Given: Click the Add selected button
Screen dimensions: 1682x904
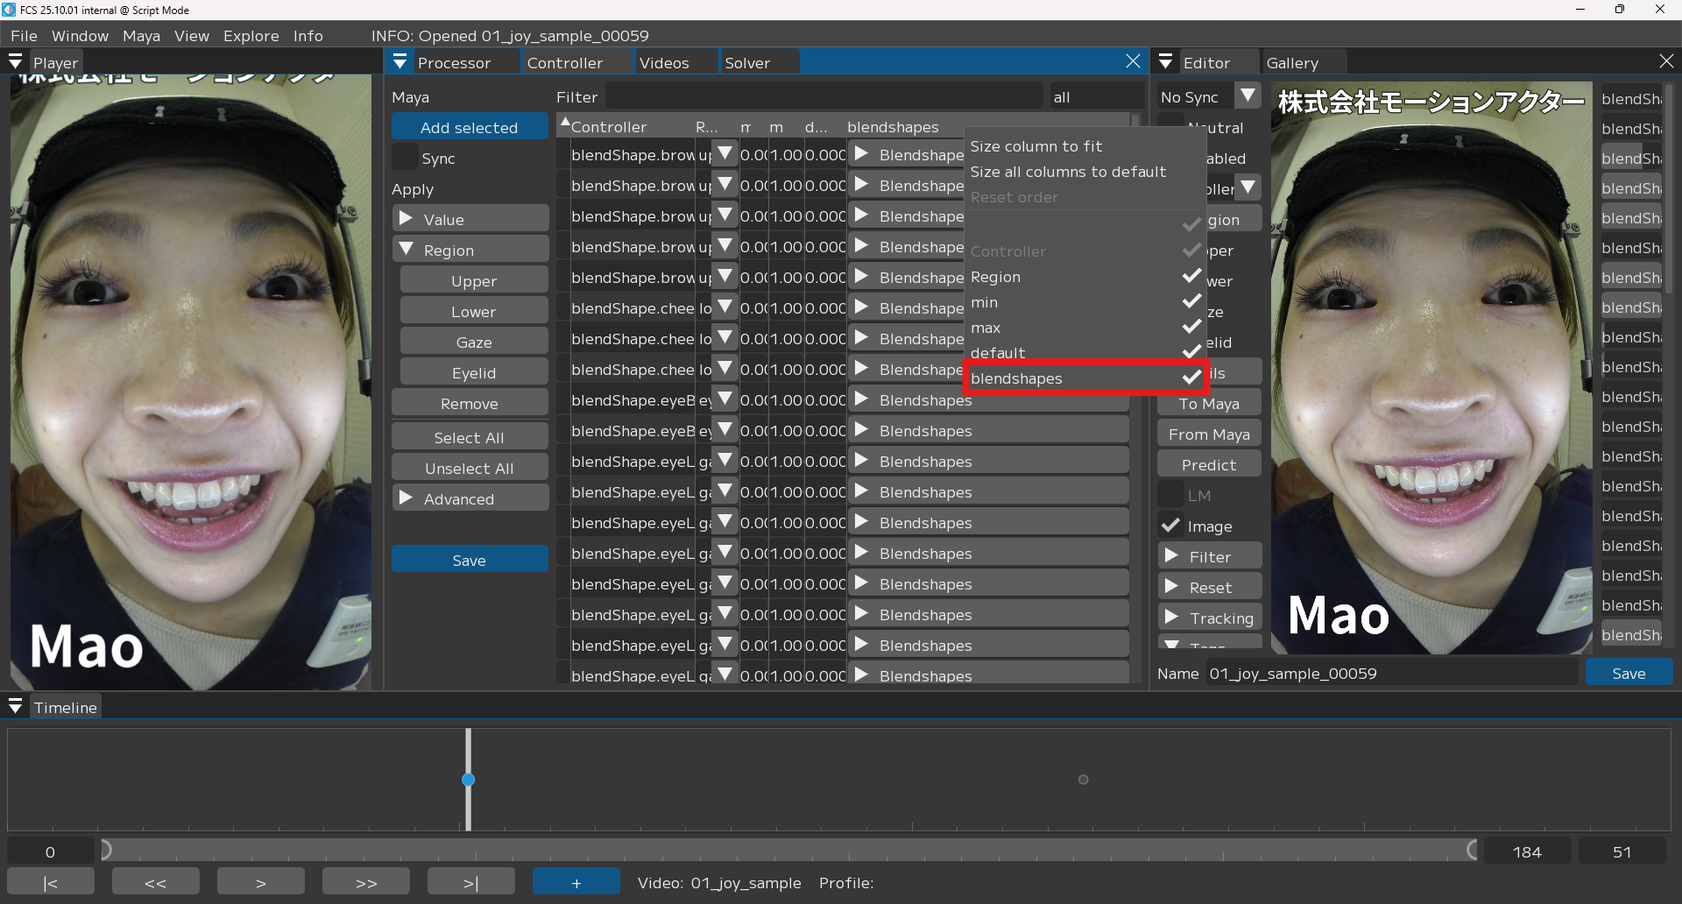Looking at the screenshot, I should (470, 128).
